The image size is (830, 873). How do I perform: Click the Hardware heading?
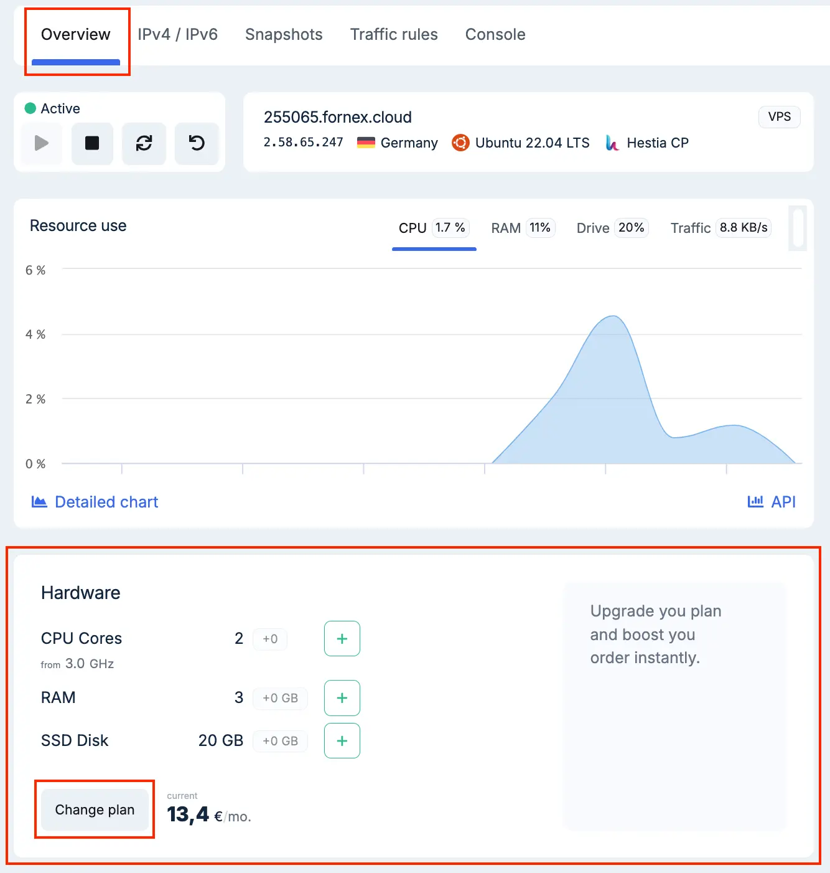tap(81, 593)
